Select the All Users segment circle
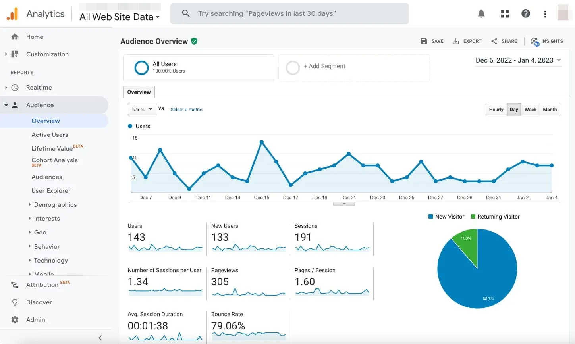The image size is (575, 344). coord(141,67)
